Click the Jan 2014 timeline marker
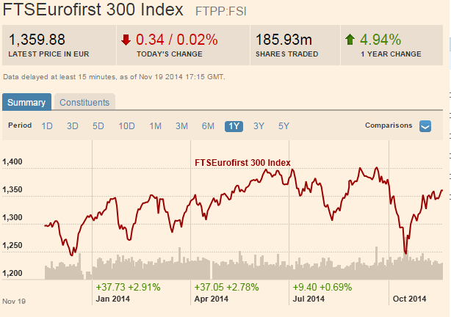This screenshot has height=317, width=451. point(112,299)
